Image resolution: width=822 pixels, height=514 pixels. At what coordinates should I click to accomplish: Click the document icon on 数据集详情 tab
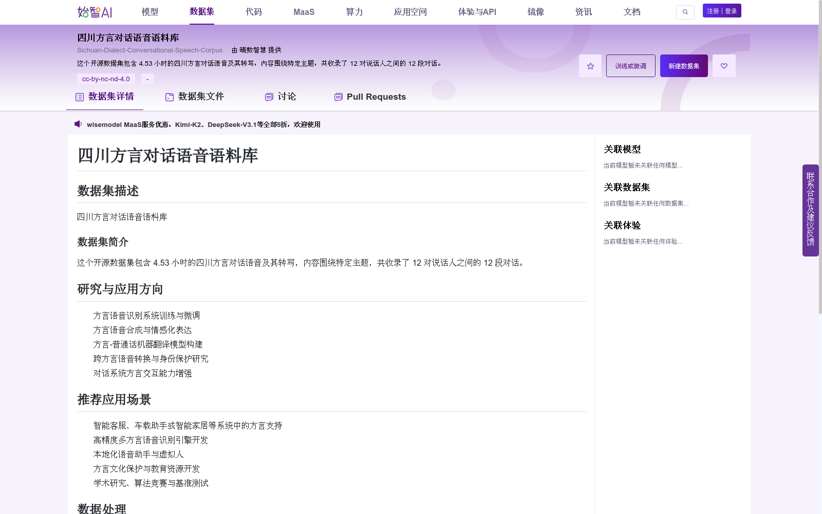click(79, 96)
